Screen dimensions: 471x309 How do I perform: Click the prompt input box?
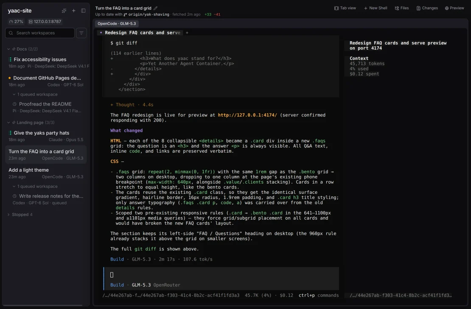point(221,275)
